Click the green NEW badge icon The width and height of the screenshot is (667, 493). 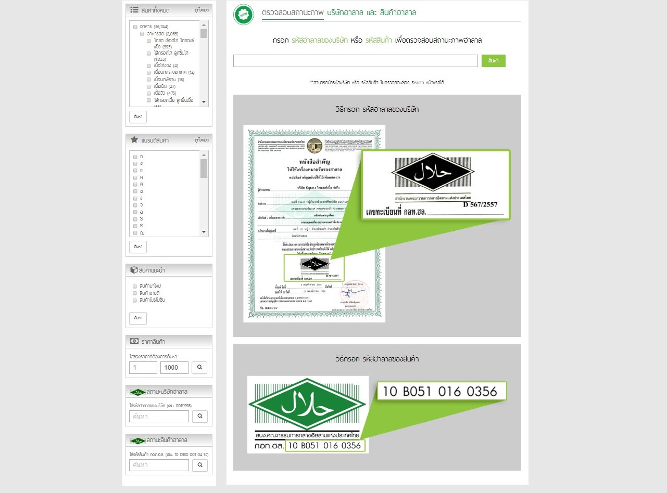click(243, 15)
